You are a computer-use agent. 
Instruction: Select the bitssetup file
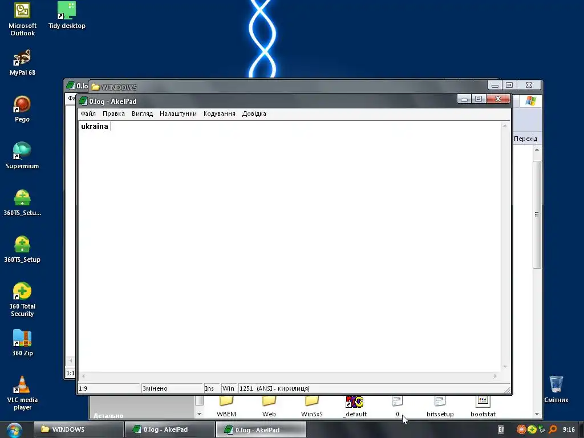point(440,407)
